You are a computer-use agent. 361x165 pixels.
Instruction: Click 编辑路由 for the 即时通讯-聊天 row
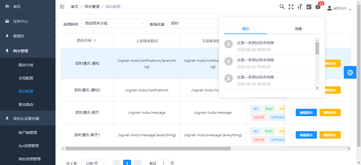tap(306, 112)
